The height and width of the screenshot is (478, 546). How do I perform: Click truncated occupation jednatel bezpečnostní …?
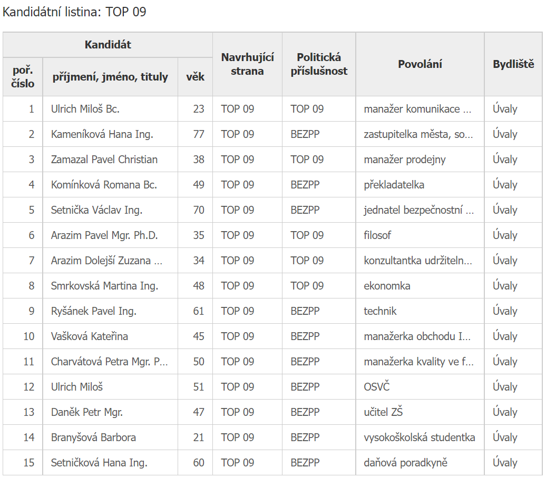419,210
